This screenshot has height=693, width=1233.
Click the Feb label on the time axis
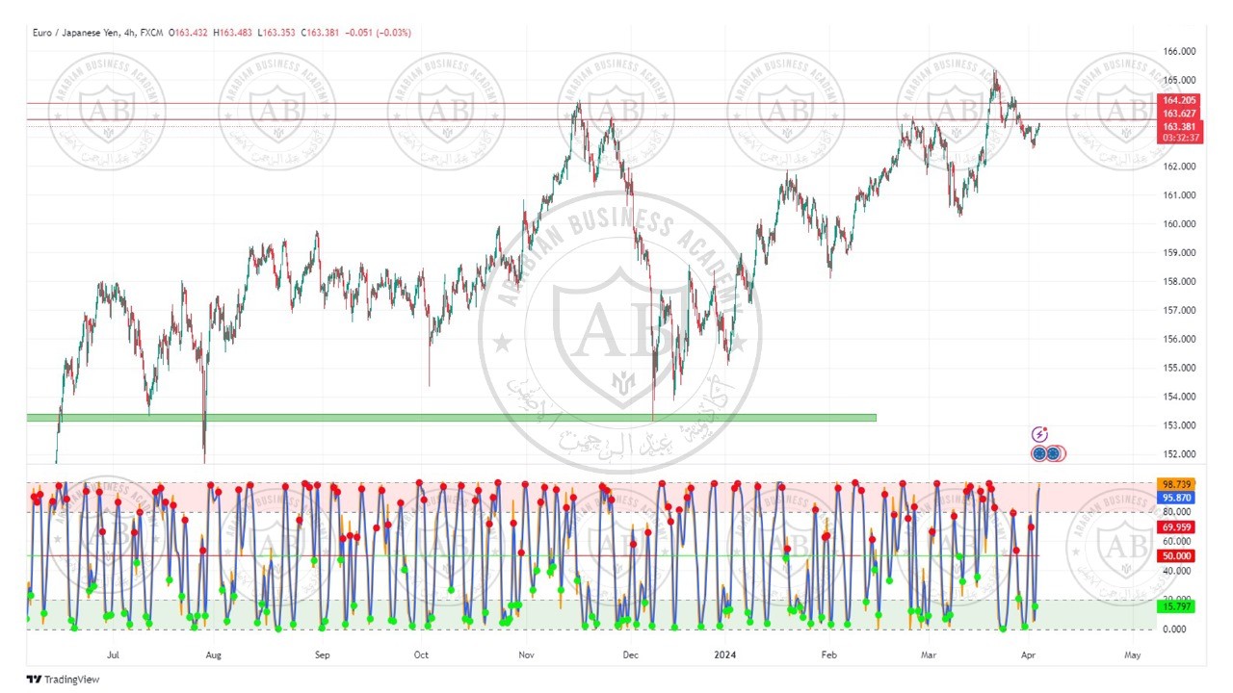(827, 655)
